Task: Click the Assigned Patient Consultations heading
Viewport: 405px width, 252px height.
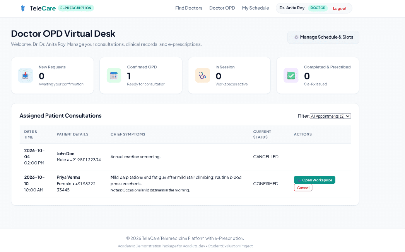Action: (x=60, y=116)
